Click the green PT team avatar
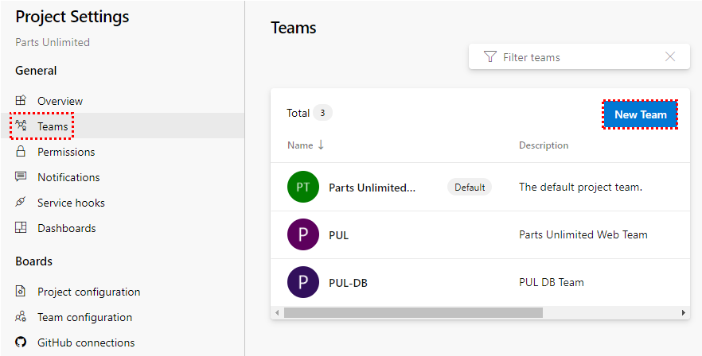 (x=303, y=187)
